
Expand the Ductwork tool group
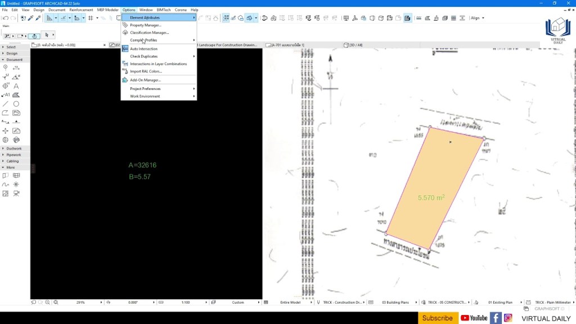pos(15,148)
